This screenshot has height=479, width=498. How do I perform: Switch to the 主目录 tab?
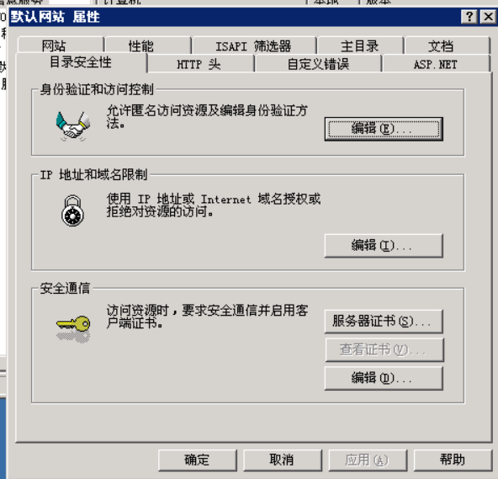click(360, 45)
